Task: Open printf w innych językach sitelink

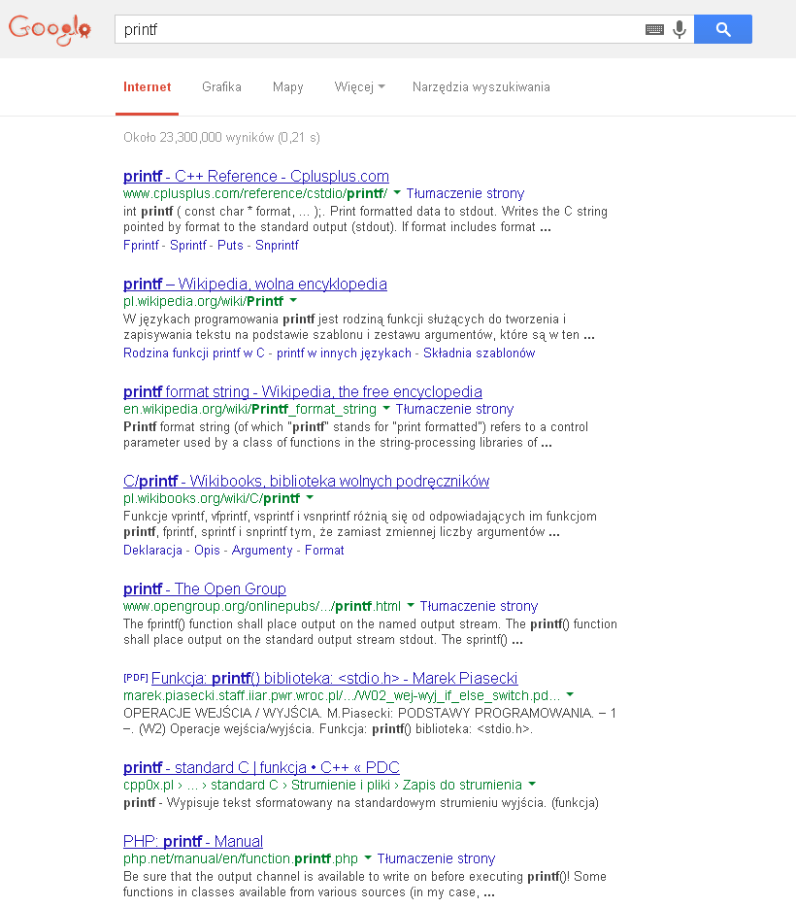Action: click(x=344, y=353)
